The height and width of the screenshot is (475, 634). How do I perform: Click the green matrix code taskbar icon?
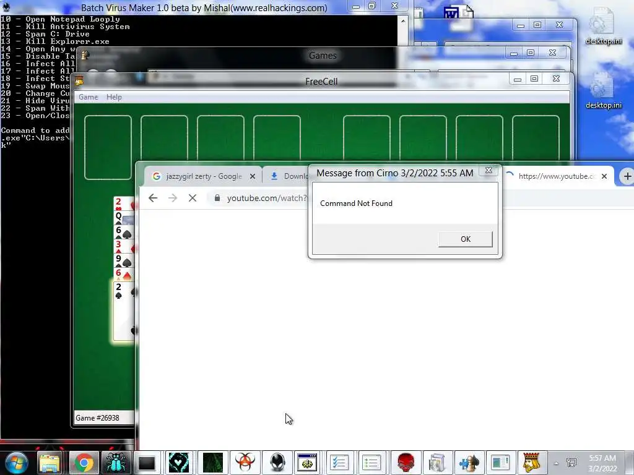pos(213,463)
